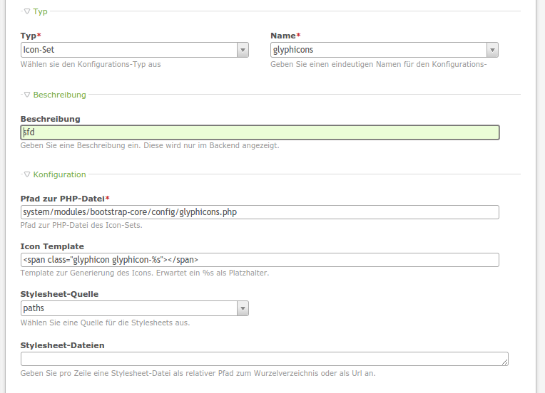Image resolution: width=545 pixels, height=393 pixels.
Task: Click the arrow button of Typ select
Action: [x=243, y=50]
